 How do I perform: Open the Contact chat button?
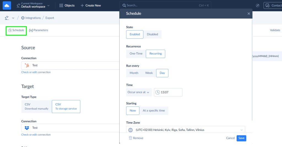point(273,5)
